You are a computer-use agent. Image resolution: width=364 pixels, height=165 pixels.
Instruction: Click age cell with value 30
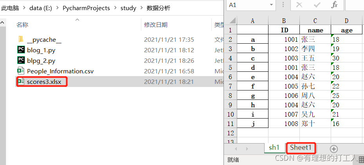pos(347,58)
